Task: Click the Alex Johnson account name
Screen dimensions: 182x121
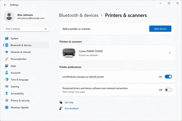Action: [25, 15]
